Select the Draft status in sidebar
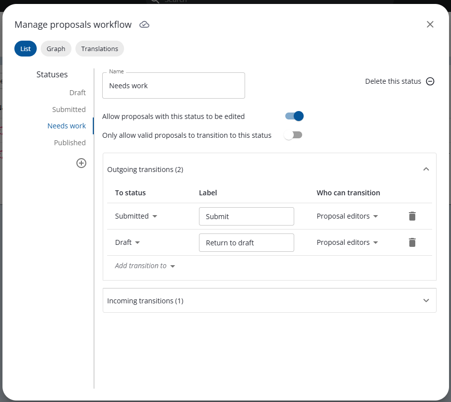Screen dimensions: 451x402 pyautogui.click(x=77, y=93)
